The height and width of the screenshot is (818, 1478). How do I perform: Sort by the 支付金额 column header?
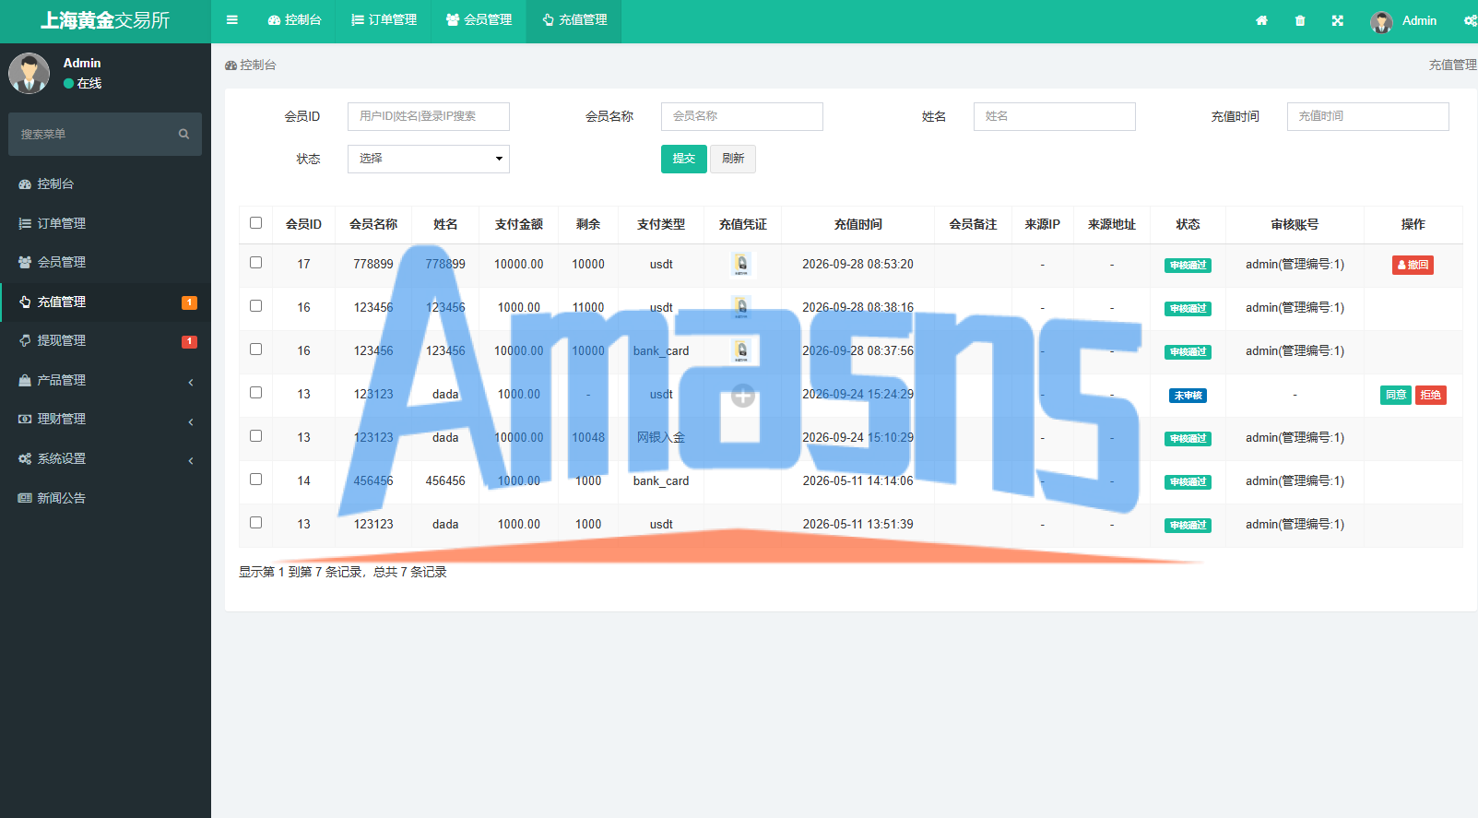[519, 224]
